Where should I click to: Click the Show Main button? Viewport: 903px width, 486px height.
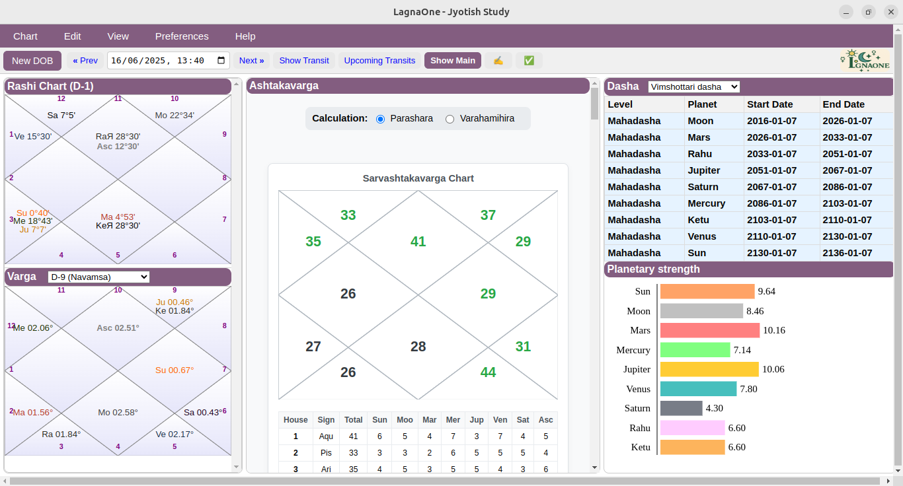click(453, 60)
